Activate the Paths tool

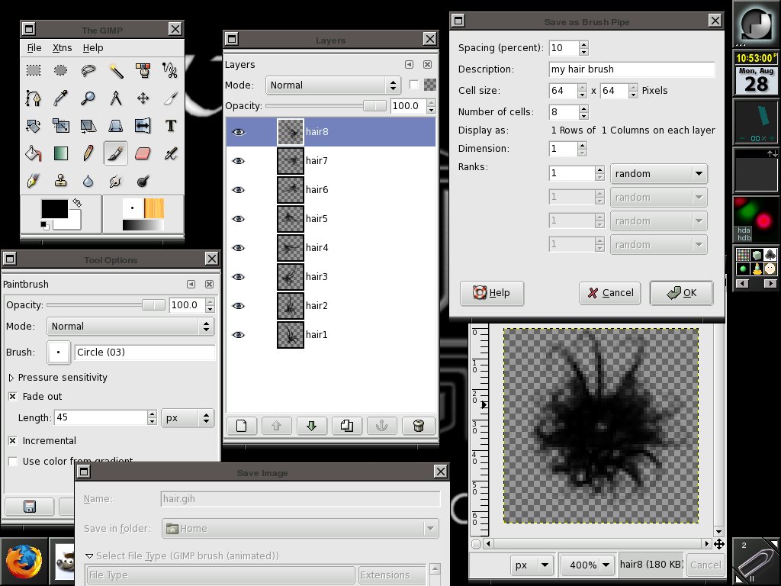pyautogui.click(x=34, y=98)
